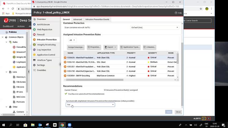Open Scan container network traffic dropdown
The image size is (228, 128).
pyautogui.click(x=155, y=27)
